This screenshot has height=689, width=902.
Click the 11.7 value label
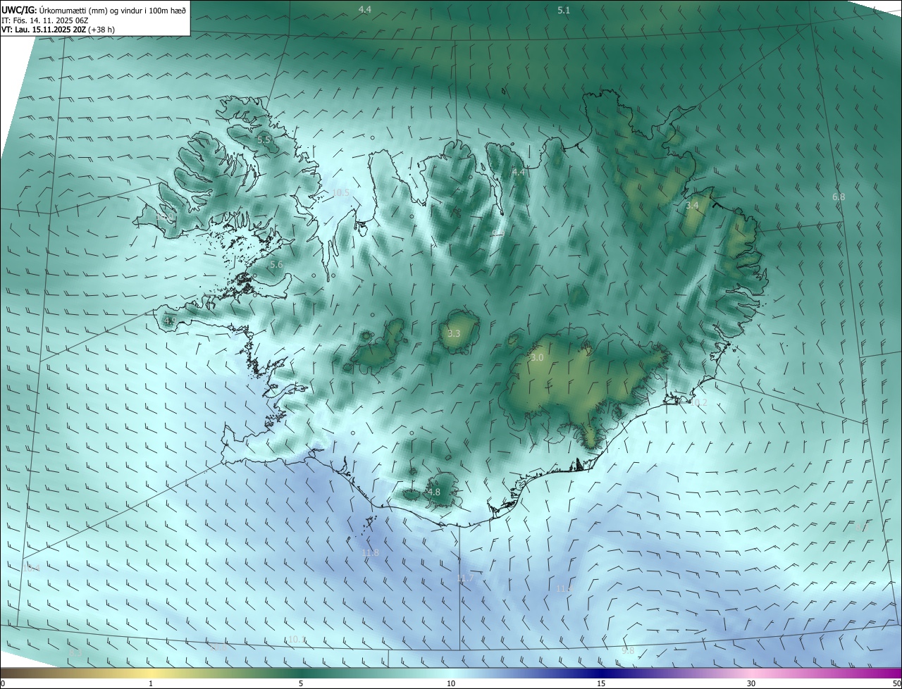(x=465, y=578)
